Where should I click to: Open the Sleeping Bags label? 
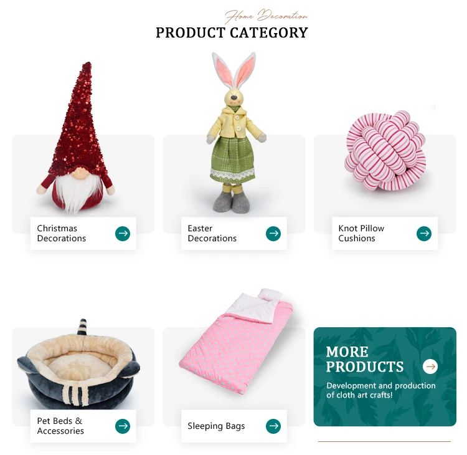[x=216, y=426]
